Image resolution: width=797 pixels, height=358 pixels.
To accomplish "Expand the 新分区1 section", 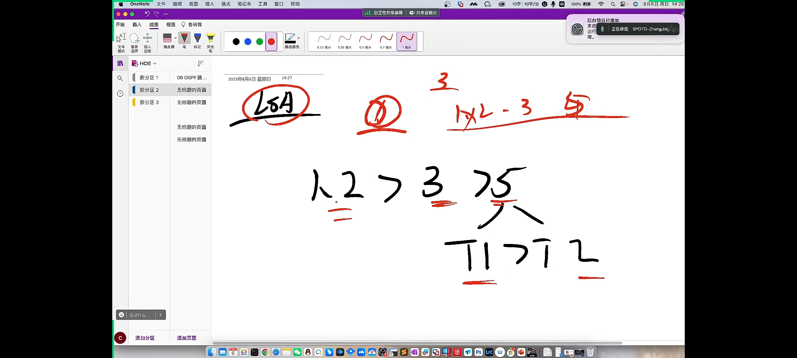I will click(149, 78).
